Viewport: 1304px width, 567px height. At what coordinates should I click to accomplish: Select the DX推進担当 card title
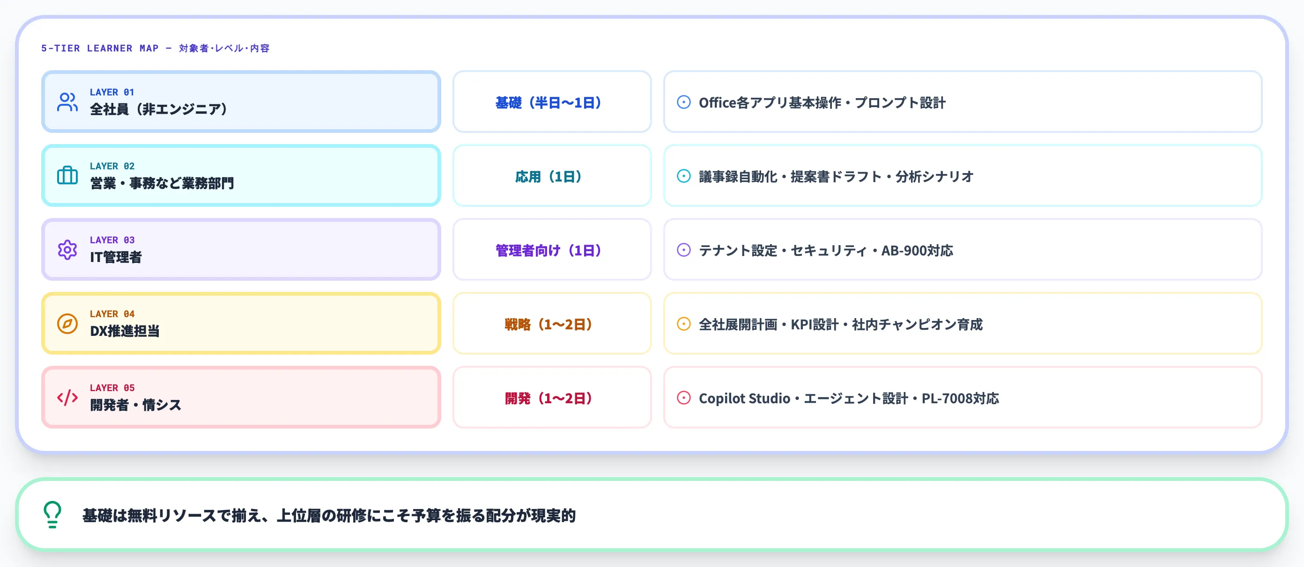tap(125, 331)
